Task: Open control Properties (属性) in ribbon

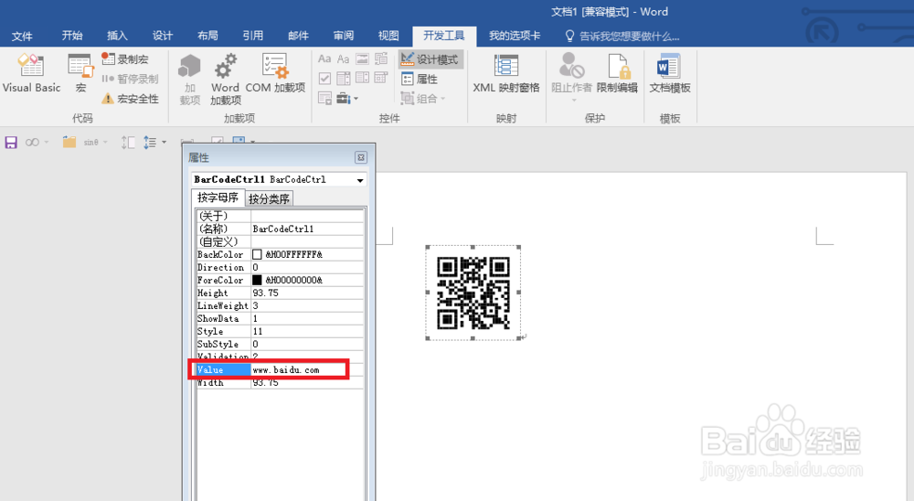Action: tap(420, 79)
